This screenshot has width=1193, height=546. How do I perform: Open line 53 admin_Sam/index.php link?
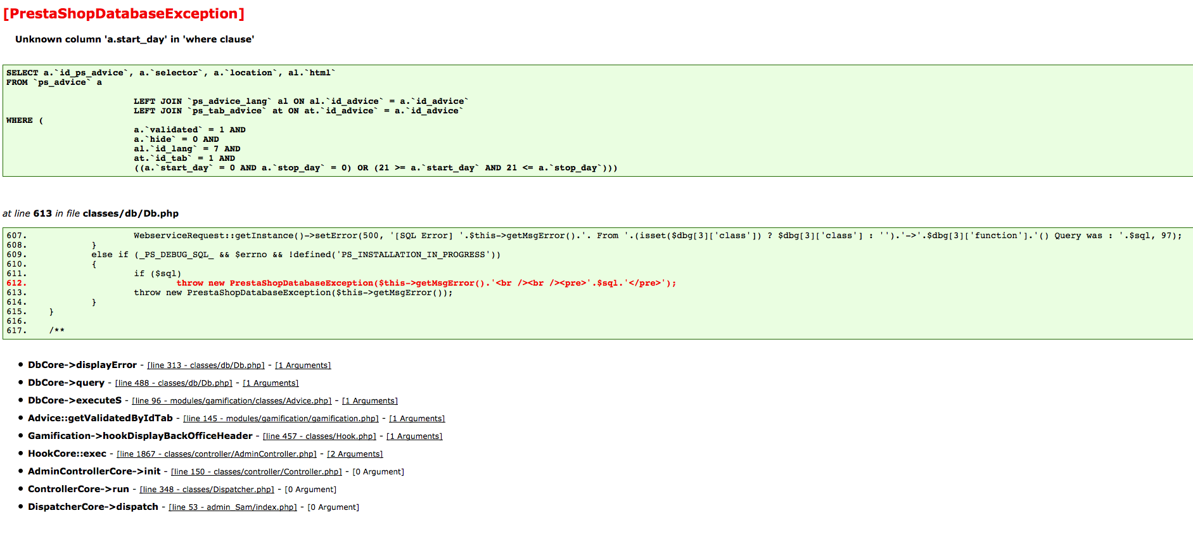[x=233, y=507]
